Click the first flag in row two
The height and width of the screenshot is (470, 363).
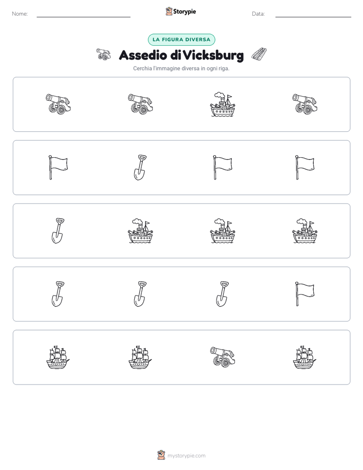[58, 167]
